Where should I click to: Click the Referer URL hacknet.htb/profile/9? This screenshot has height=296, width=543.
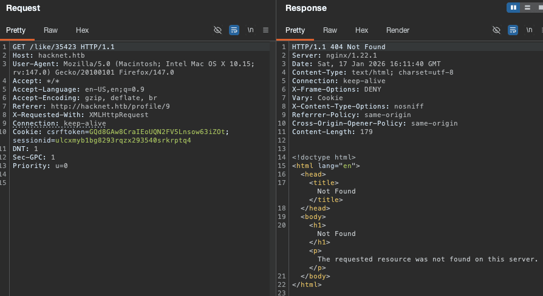[110, 106]
